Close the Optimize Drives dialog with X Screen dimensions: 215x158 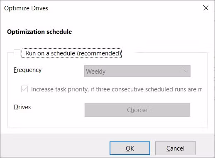pos(206,8)
